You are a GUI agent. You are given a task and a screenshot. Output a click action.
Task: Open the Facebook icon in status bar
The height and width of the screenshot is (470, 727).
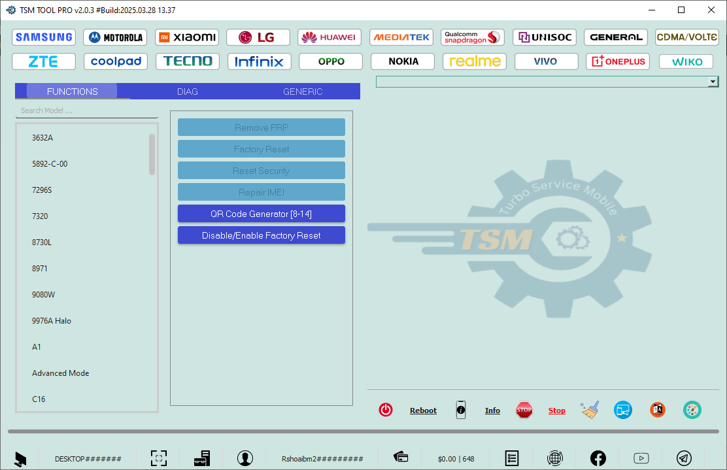pyautogui.click(x=598, y=458)
